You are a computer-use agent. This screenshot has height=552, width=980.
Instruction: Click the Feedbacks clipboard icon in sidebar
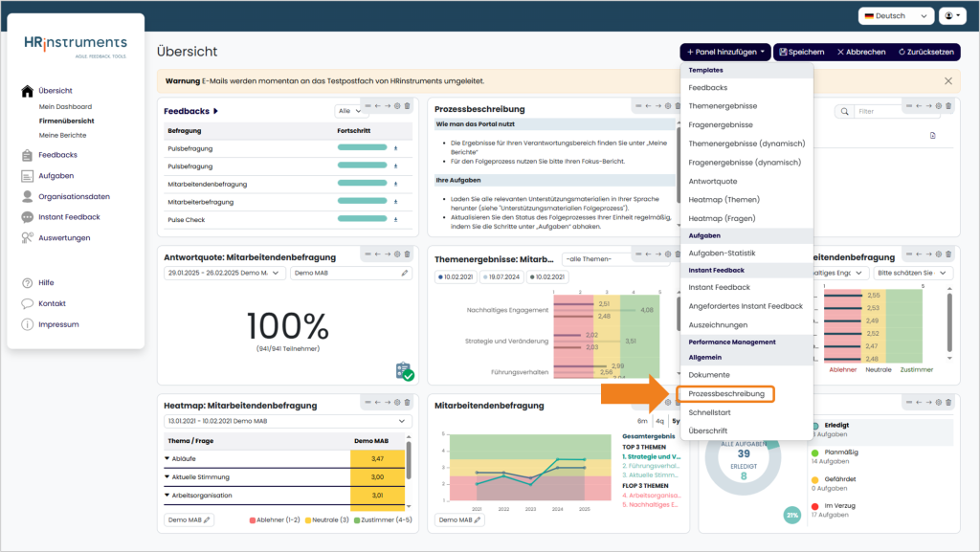pos(27,156)
